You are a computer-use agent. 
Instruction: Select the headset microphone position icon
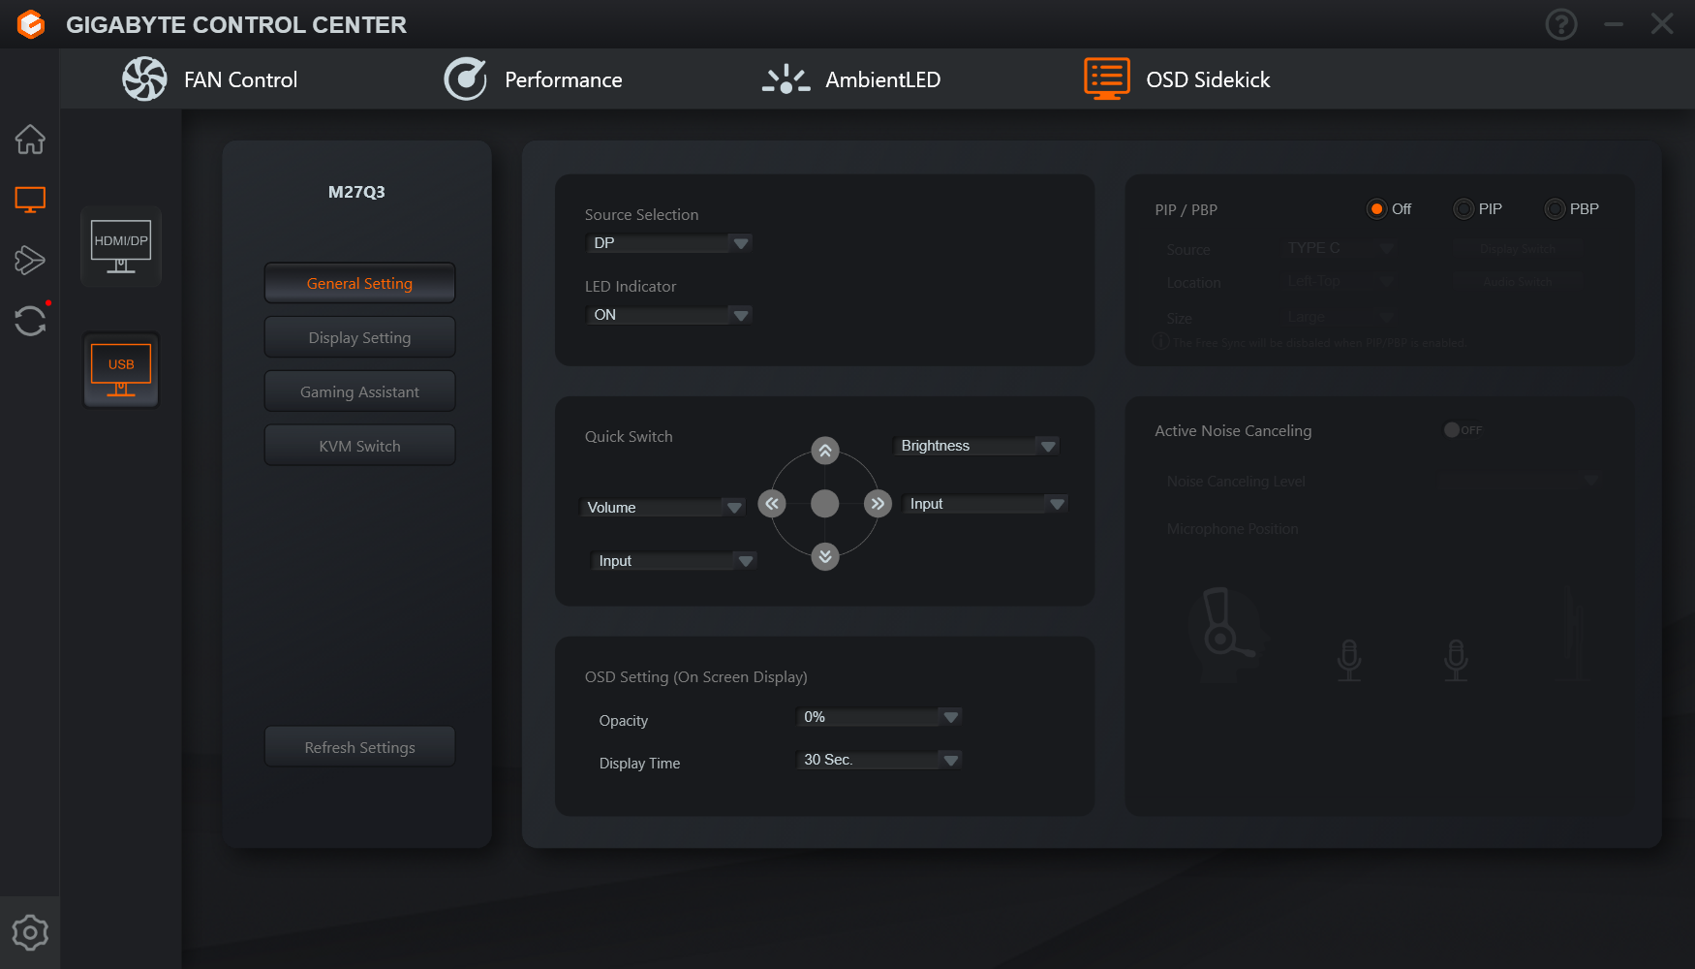click(1227, 635)
